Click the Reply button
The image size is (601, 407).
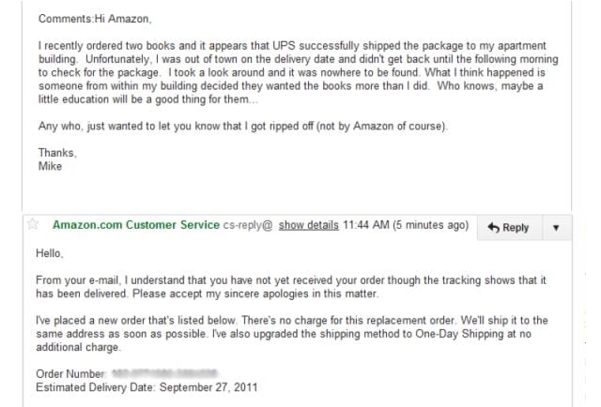(508, 228)
